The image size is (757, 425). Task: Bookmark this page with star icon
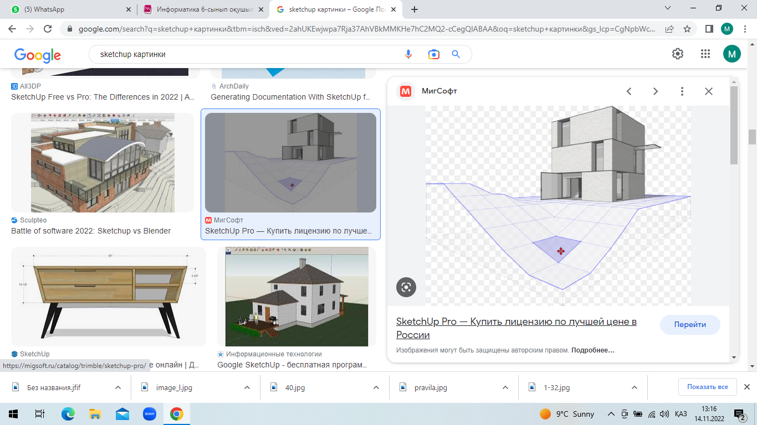[x=687, y=29]
